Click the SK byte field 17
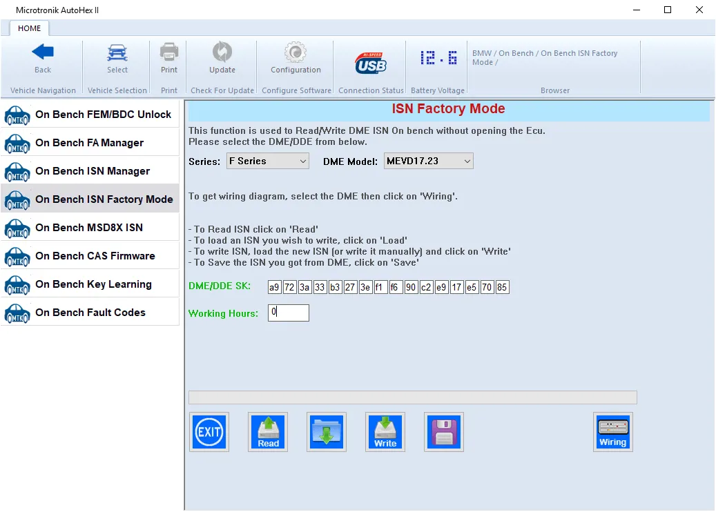 (x=456, y=287)
